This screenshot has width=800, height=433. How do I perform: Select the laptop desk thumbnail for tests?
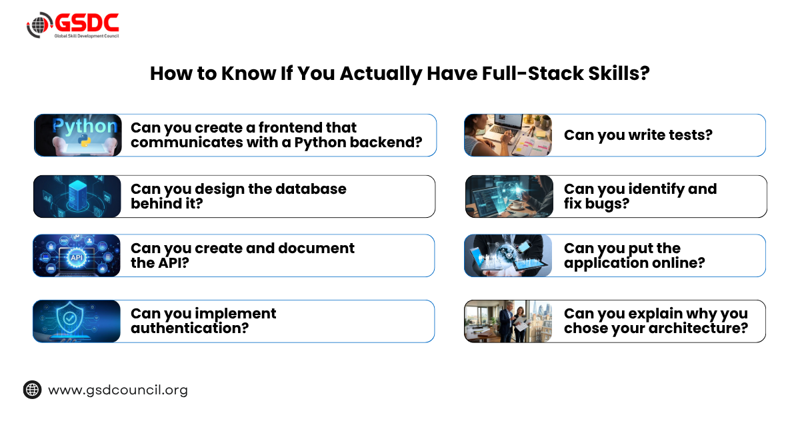point(509,135)
